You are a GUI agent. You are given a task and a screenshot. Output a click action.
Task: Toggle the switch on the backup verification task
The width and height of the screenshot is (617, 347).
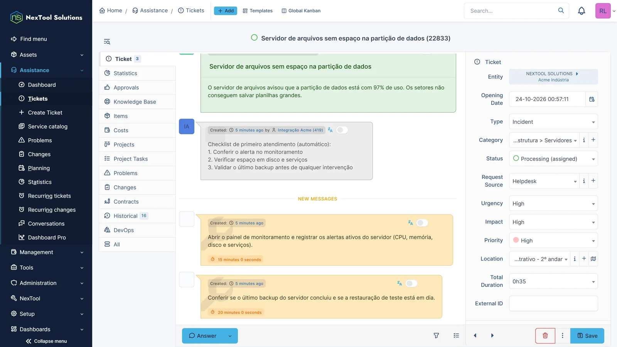tap(411, 283)
